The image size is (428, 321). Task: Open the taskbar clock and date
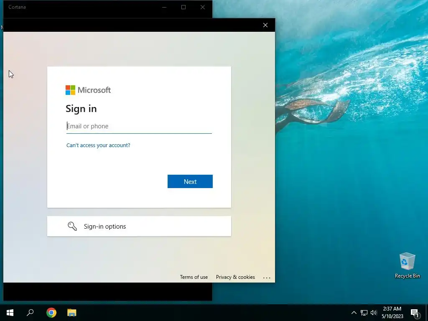[392, 313]
